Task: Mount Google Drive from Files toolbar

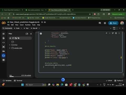Action: 16,38
